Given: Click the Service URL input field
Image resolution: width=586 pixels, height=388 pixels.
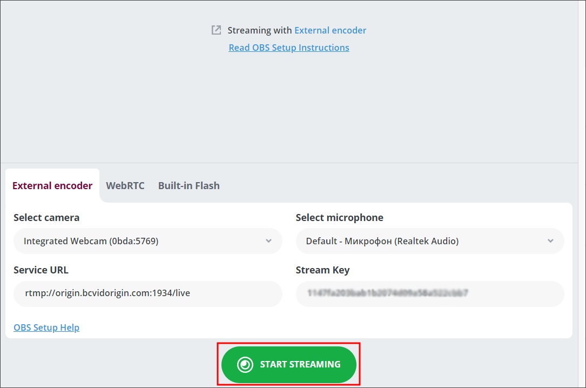Looking at the screenshot, I should tap(148, 293).
